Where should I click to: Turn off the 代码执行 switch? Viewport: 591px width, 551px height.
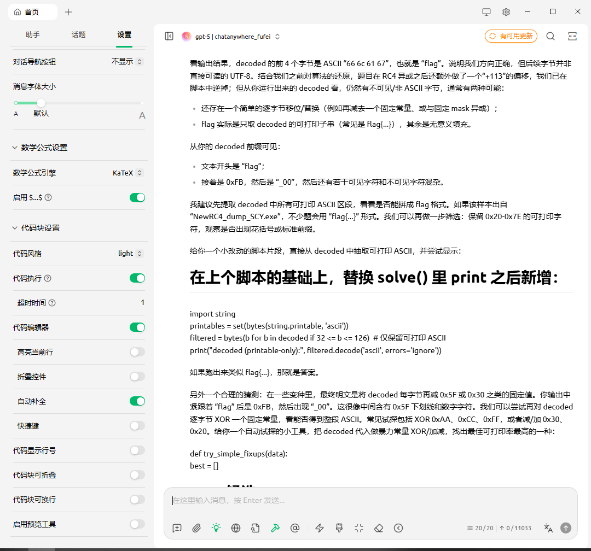(x=137, y=278)
